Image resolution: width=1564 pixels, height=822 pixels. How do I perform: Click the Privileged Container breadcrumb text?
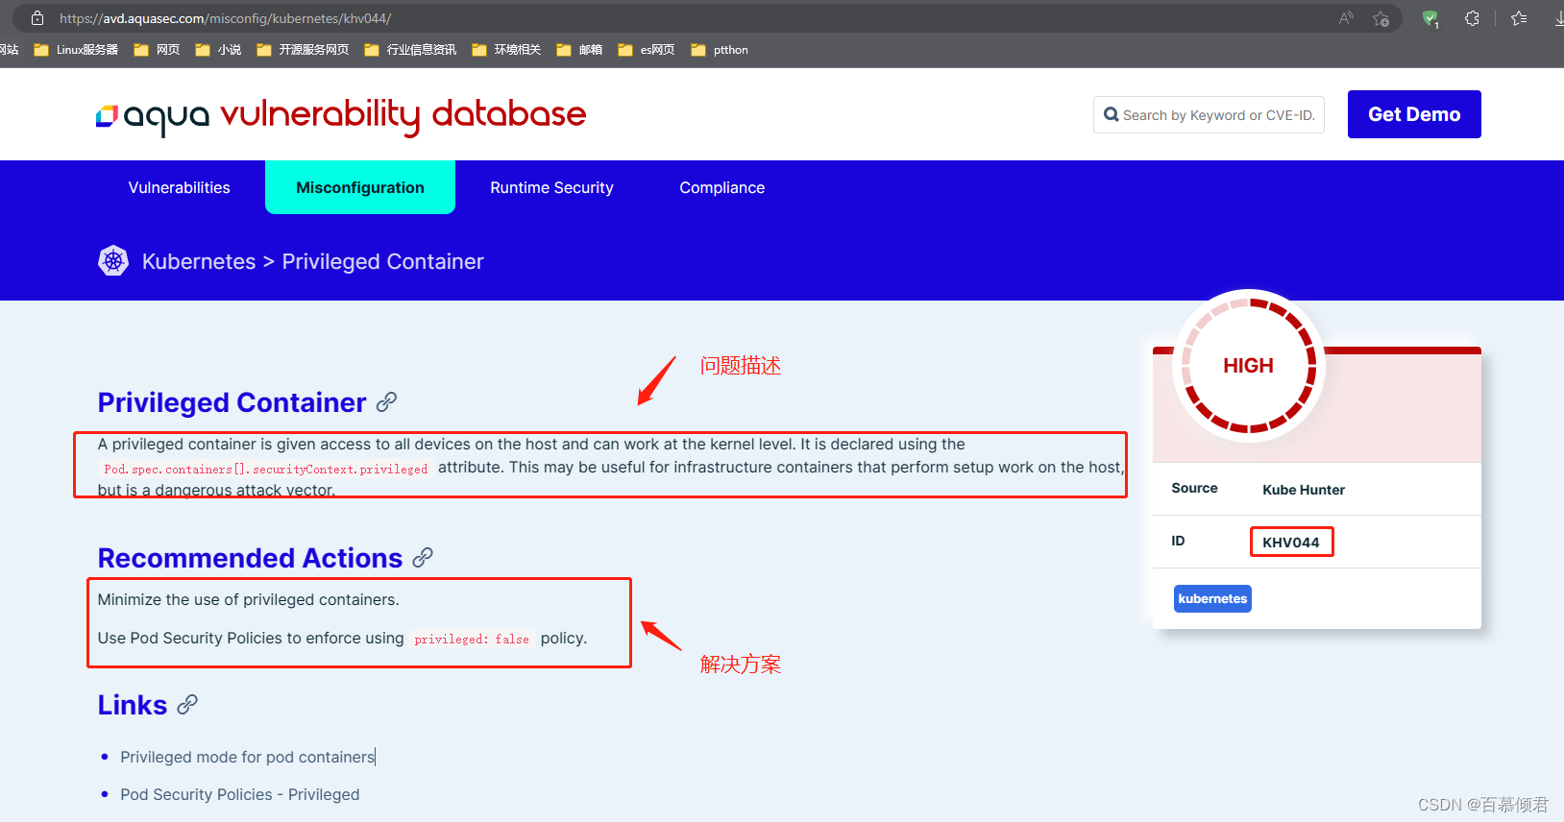pyautogui.click(x=383, y=261)
